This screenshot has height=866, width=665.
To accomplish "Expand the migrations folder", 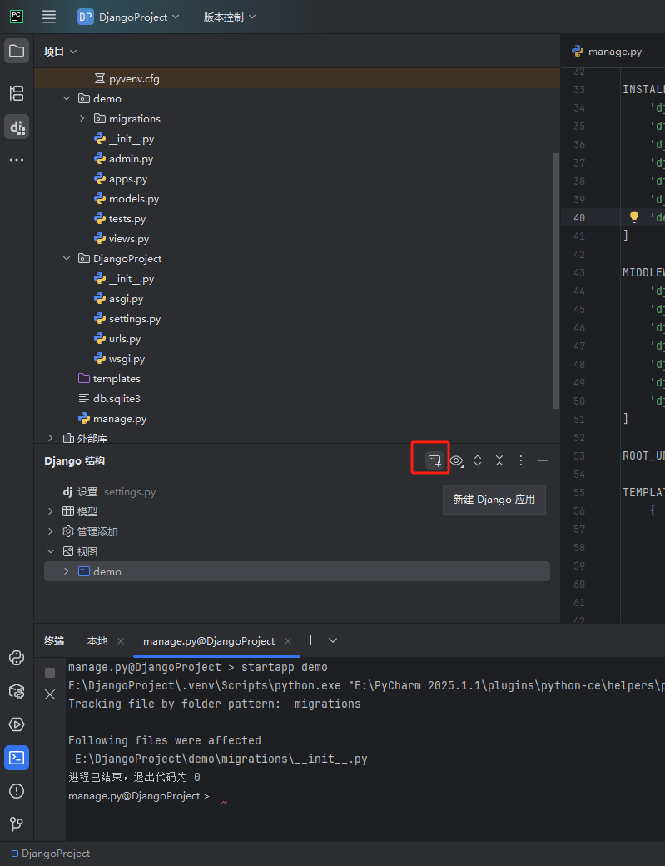I will click(x=82, y=118).
